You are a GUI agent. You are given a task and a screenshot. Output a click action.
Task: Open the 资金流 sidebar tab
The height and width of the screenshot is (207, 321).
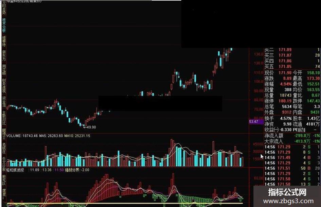click(x=4, y=102)
